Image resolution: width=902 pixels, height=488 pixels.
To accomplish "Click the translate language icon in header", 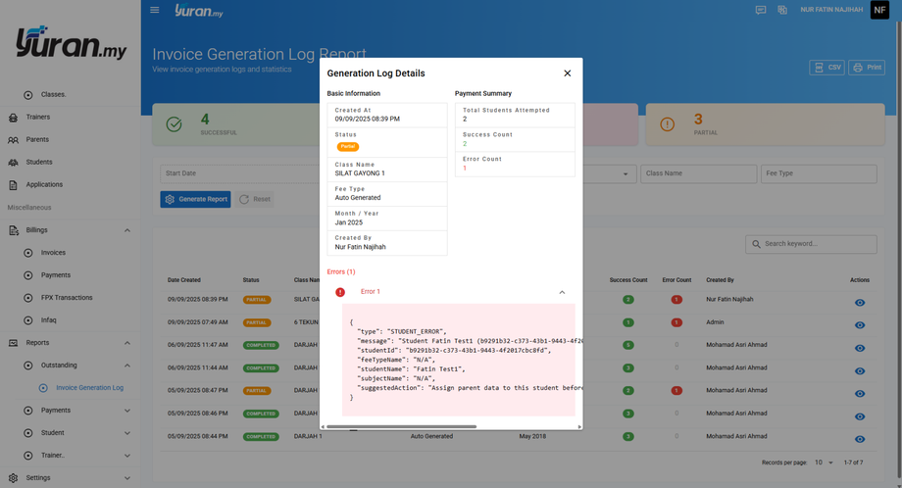I will click(782, 10).
